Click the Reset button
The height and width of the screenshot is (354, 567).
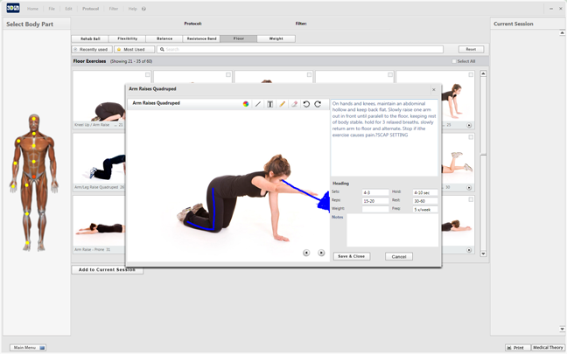coord(471,49)
